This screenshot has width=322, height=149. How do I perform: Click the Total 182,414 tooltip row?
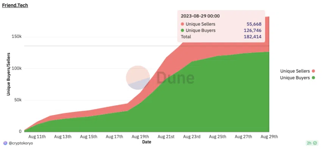(x=221, y=37)
